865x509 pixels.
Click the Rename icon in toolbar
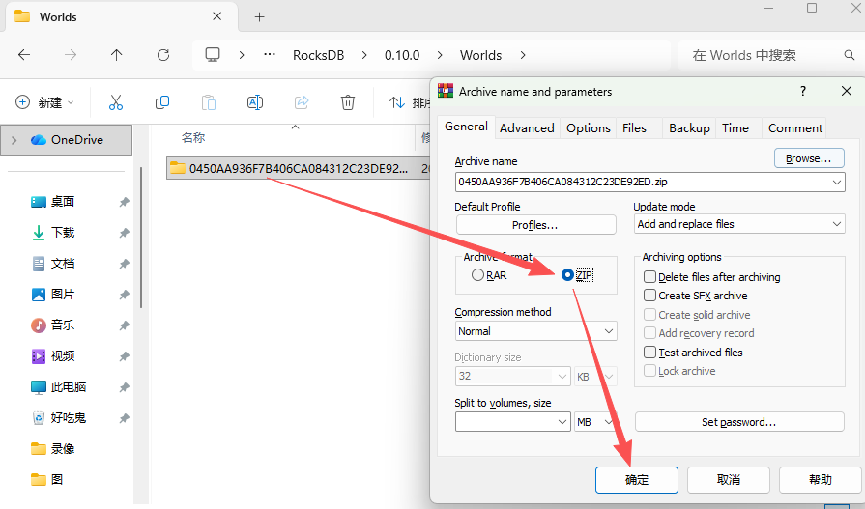click(x=255, y=102)
